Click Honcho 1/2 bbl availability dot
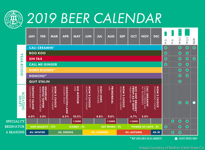The image size is (205, 150). coord(187,76)
